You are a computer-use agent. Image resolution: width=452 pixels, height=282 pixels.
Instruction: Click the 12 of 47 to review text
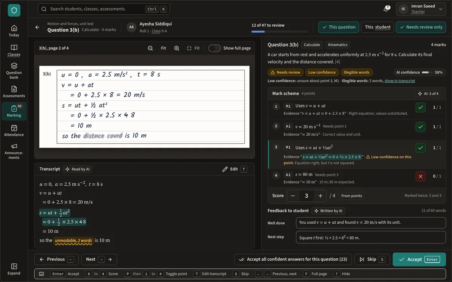tap(268, 25)
